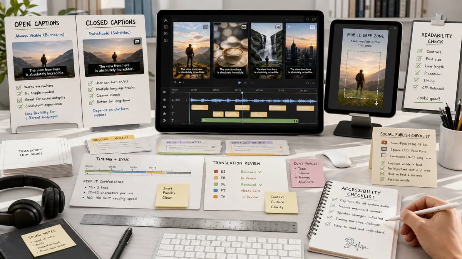462x259 pixels.
Task: Select the first orange caption clip near 00:05
Action: click(x=200, y=107)
